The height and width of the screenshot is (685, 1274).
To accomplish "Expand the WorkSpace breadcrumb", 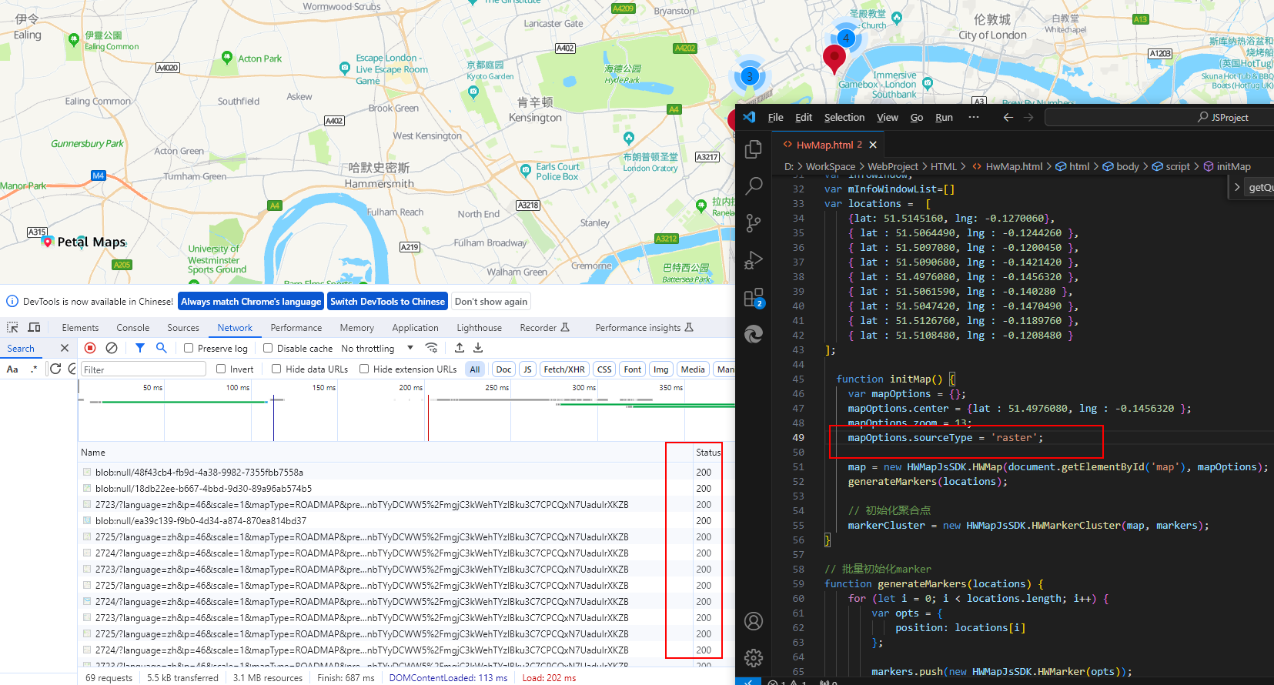I will point(831,166).
